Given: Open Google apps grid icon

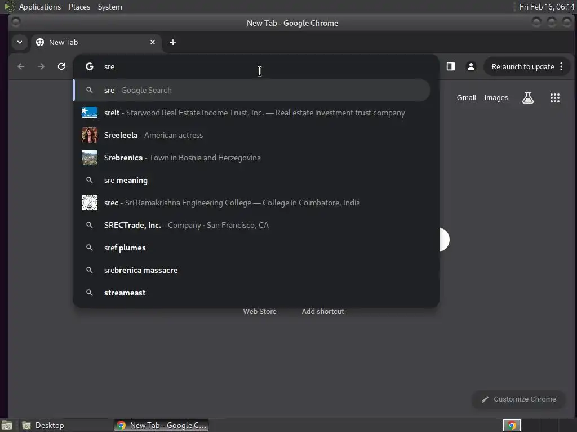Looking at the screenshot, I should [555, 98].
